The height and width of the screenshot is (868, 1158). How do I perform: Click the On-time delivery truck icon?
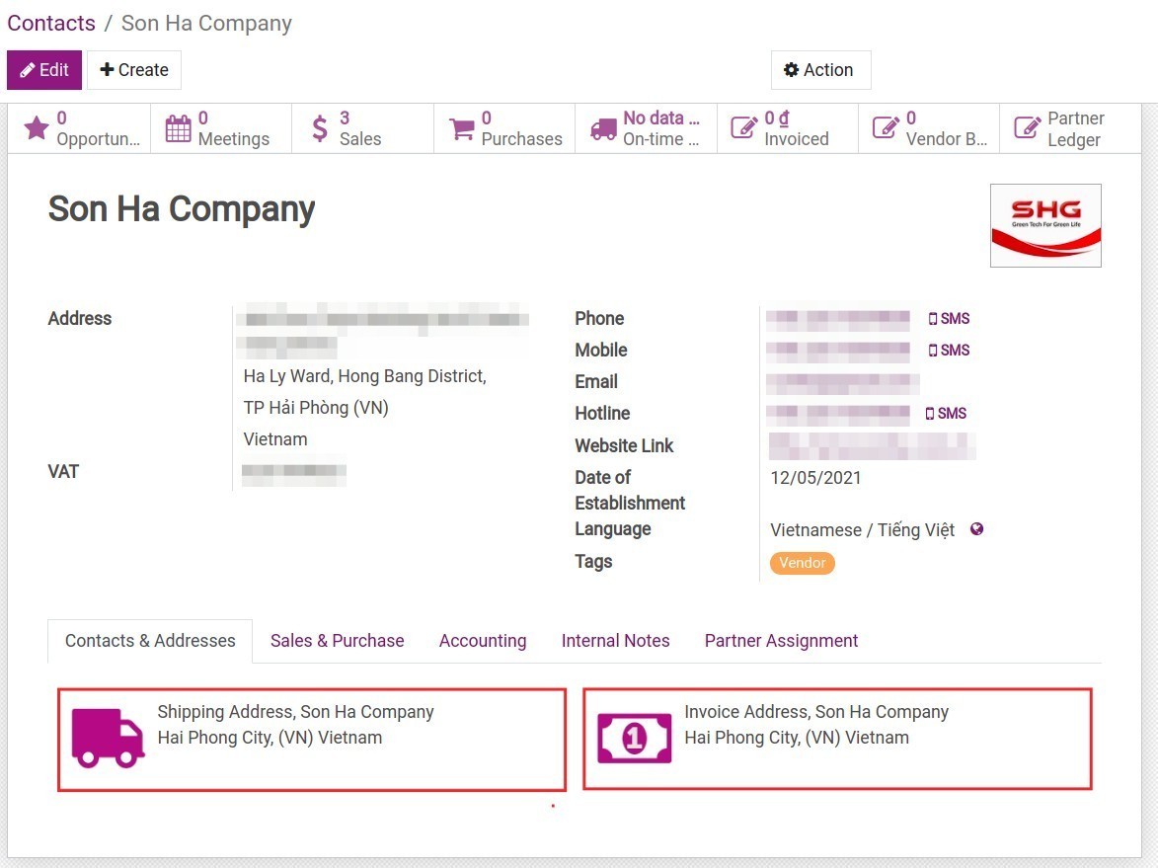(603, 126)
